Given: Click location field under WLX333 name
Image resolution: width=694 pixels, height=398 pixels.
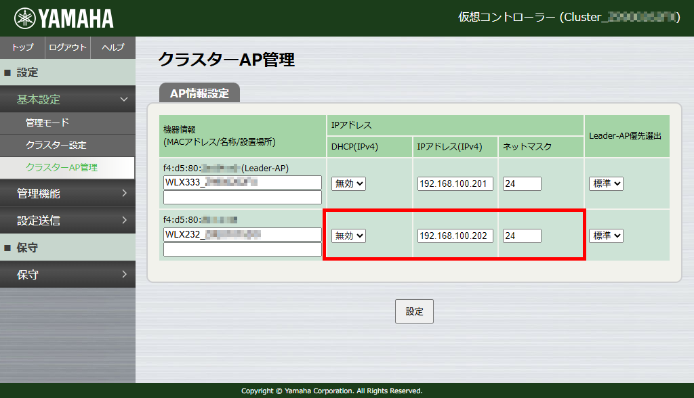Looking at the screenshot, I should click(243, 197).
